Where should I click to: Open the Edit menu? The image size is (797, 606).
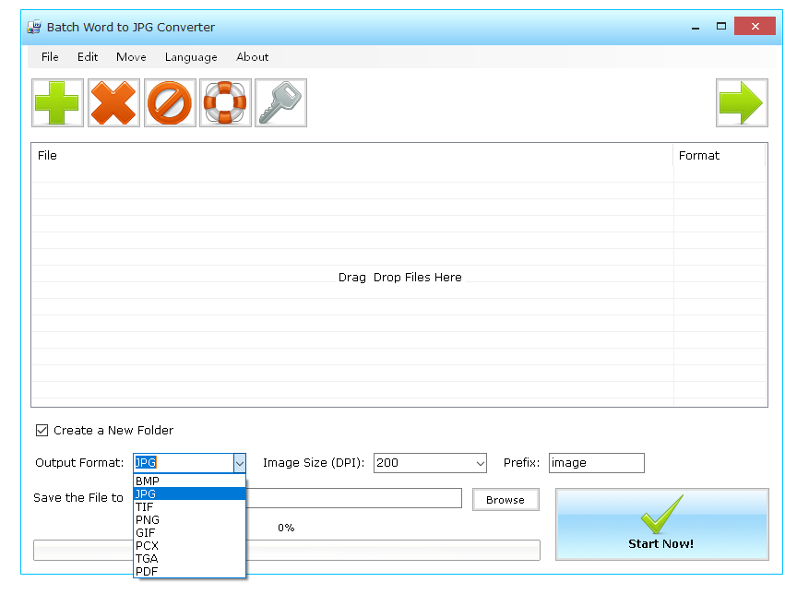tap(88, 57)
